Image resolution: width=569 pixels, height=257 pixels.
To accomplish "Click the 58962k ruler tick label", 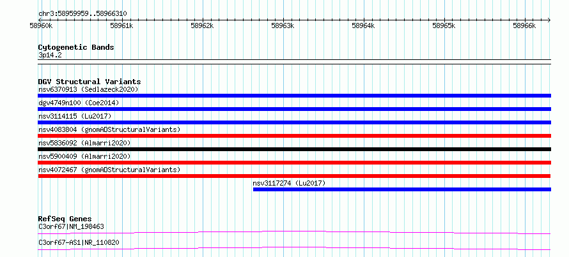I will click(x=203, y=26).
